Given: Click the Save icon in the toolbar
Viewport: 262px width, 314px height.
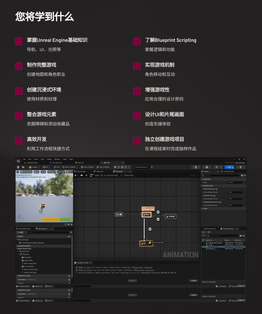Looking at the screenshot, I should coord(18,167).
